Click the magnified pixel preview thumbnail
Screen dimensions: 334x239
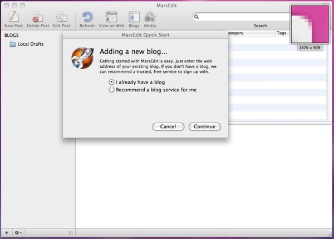(x=310, y=25)
